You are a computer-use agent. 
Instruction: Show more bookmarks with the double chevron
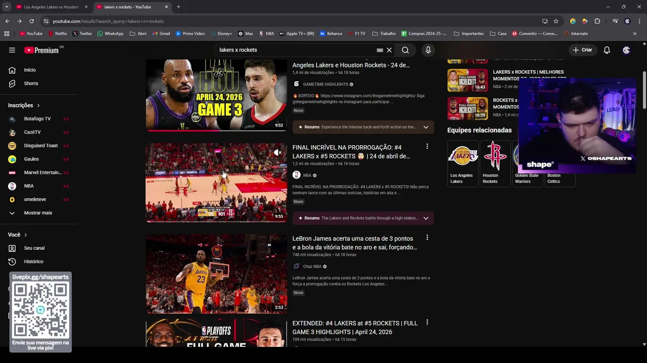coord(635,34)
